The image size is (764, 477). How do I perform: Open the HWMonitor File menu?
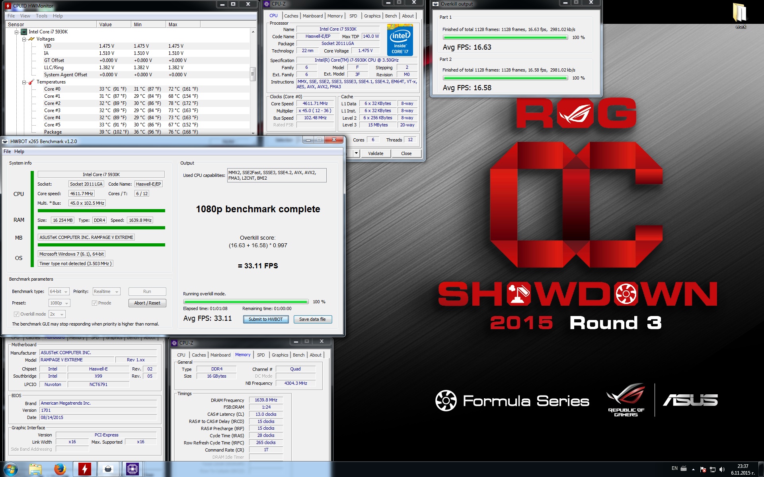click(x=11, y=16)
